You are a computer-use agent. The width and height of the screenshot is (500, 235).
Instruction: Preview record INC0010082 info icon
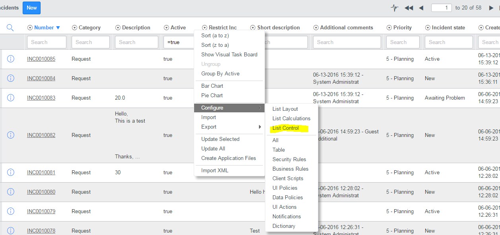11,135
